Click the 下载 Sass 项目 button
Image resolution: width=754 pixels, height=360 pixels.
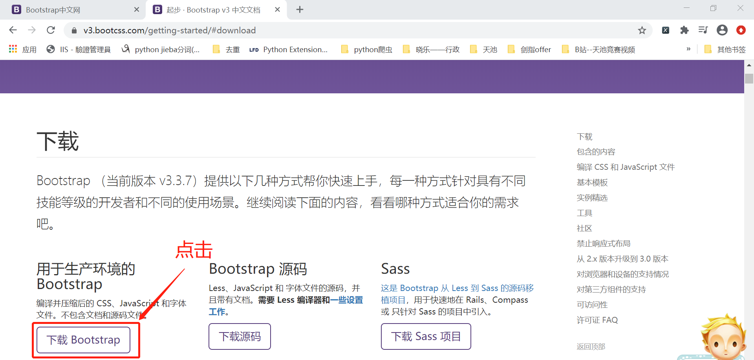[x=426, y=336]
